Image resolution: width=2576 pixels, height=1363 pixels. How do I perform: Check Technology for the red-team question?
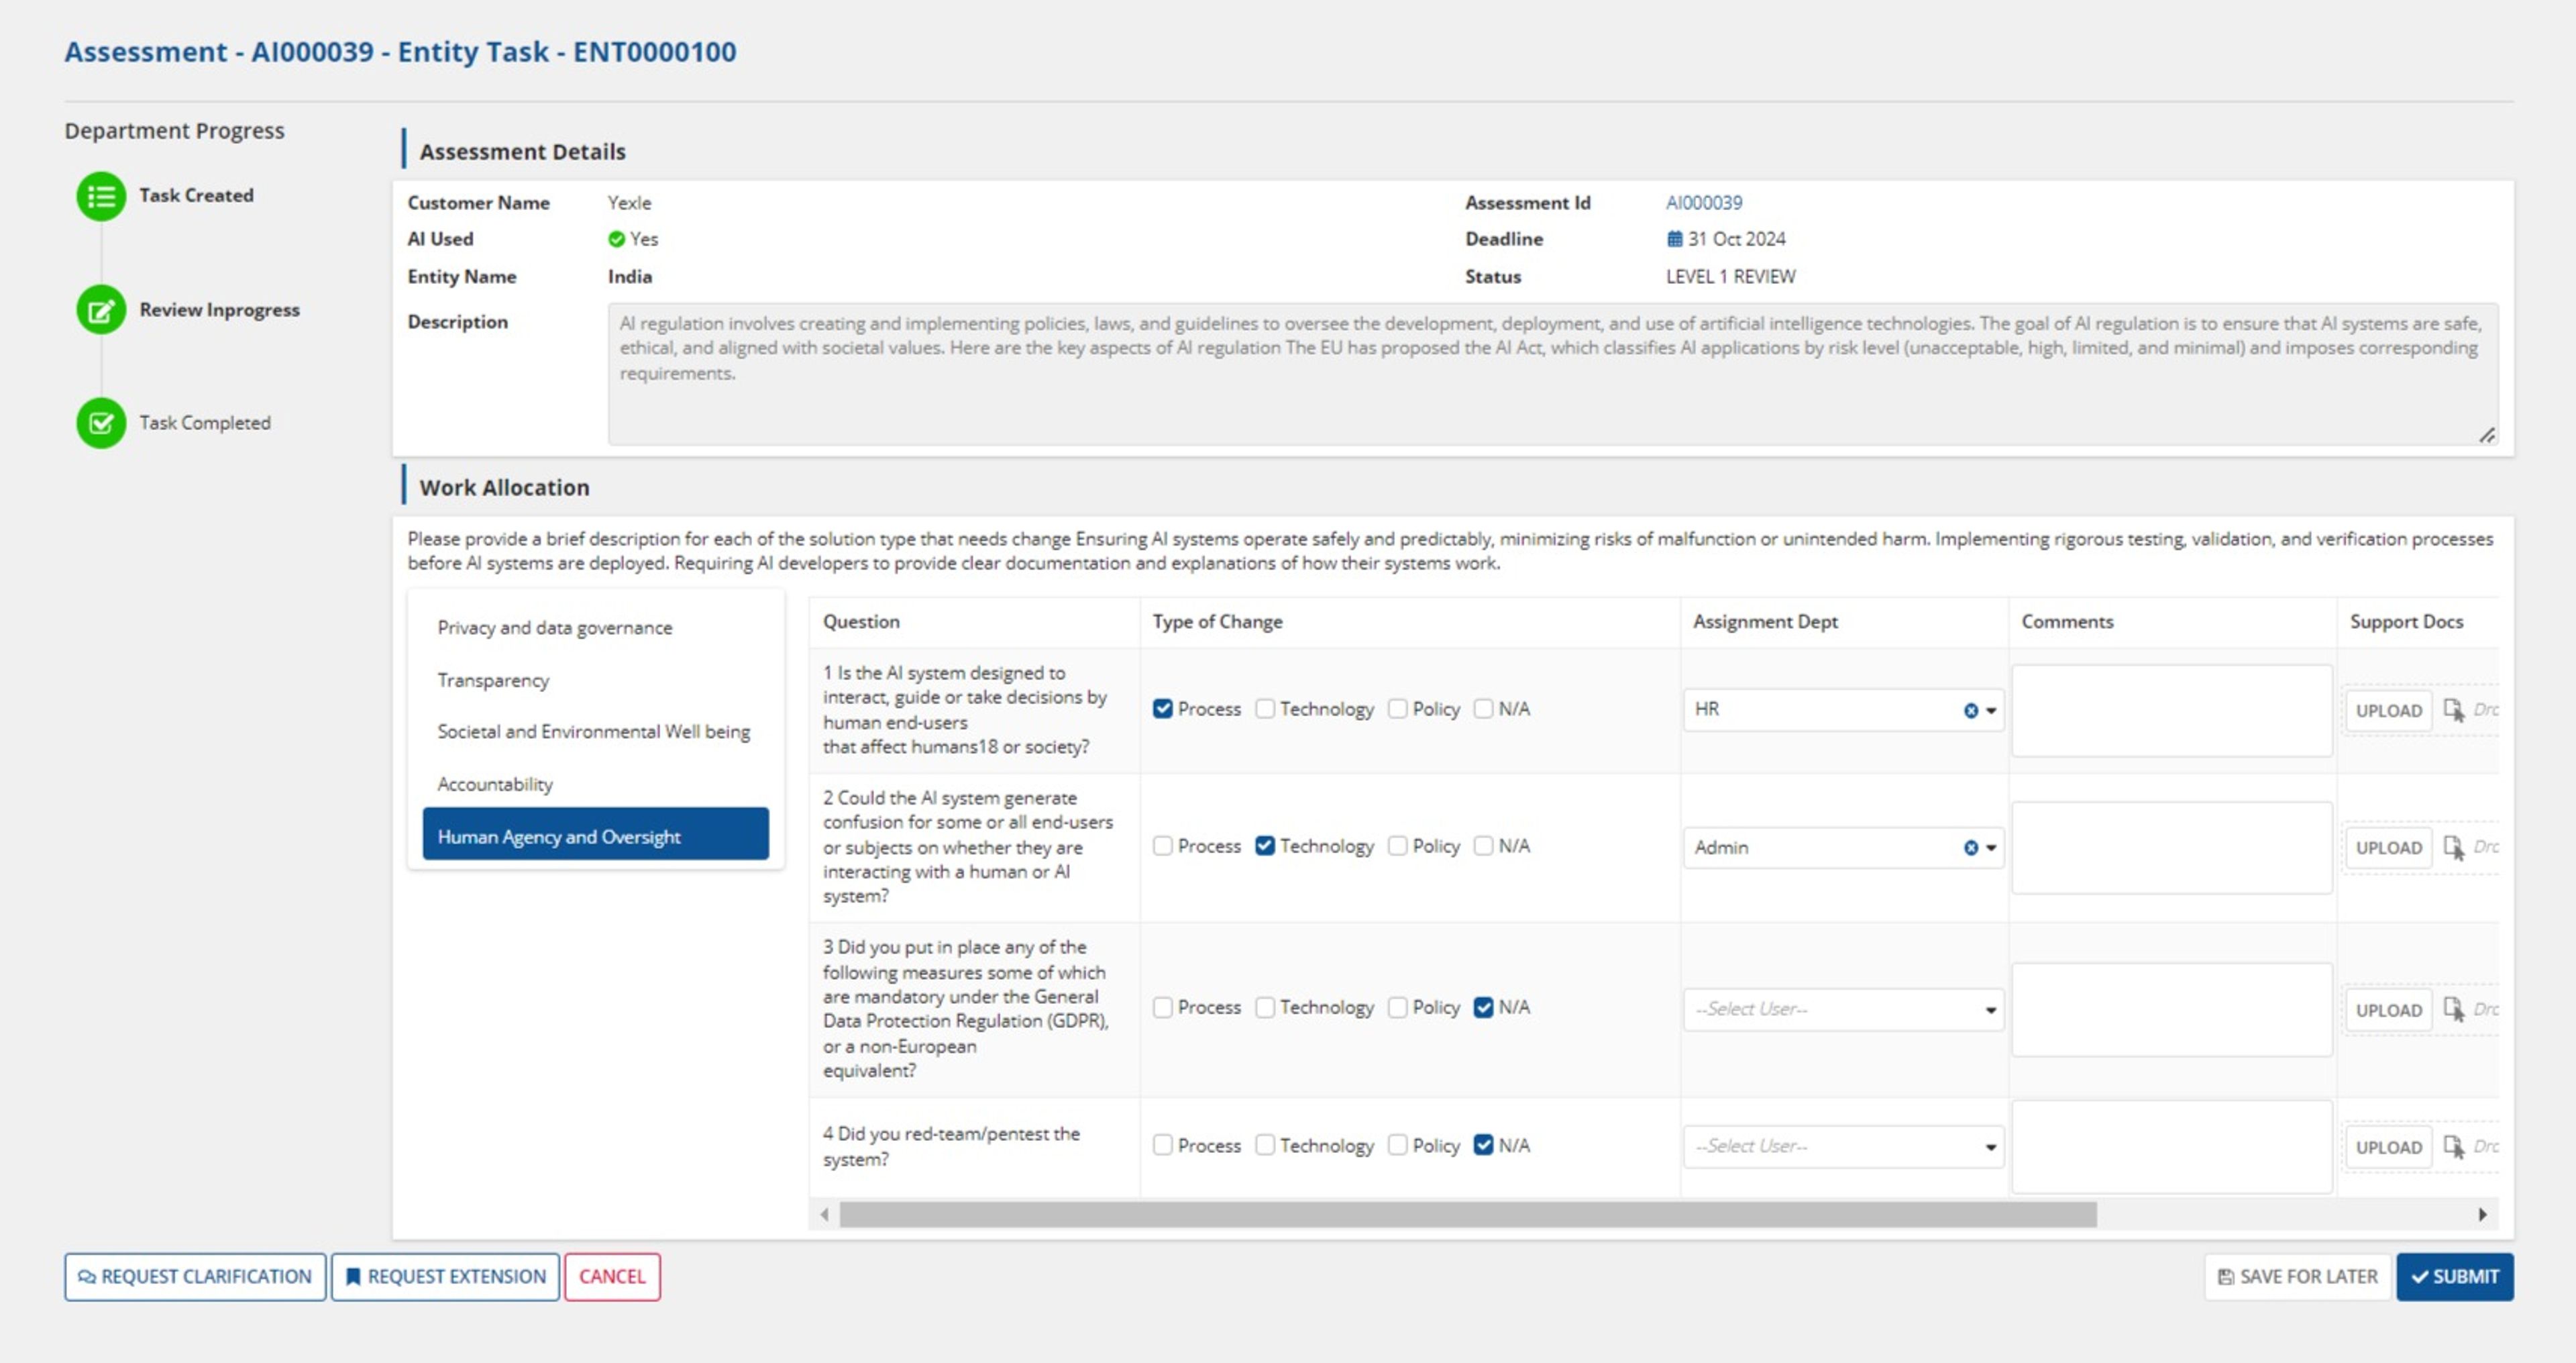click(x=1265, y=1145)
